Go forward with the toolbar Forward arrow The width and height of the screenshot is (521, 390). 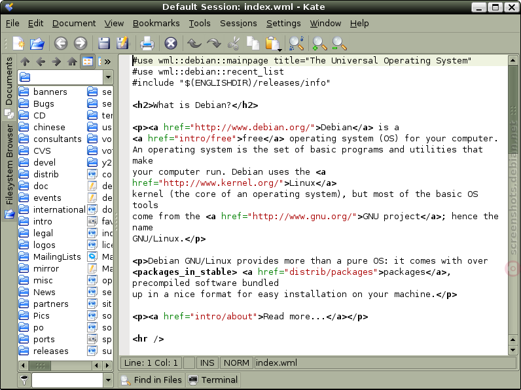pyautogui.click(x=80, y=44)
